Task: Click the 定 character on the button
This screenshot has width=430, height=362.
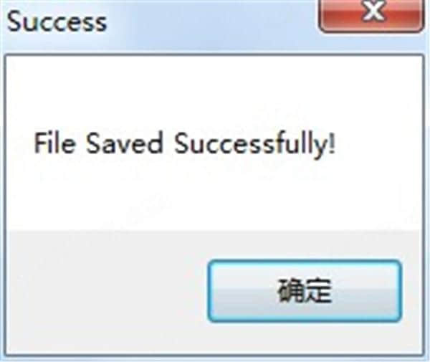Action: point(318,291)
